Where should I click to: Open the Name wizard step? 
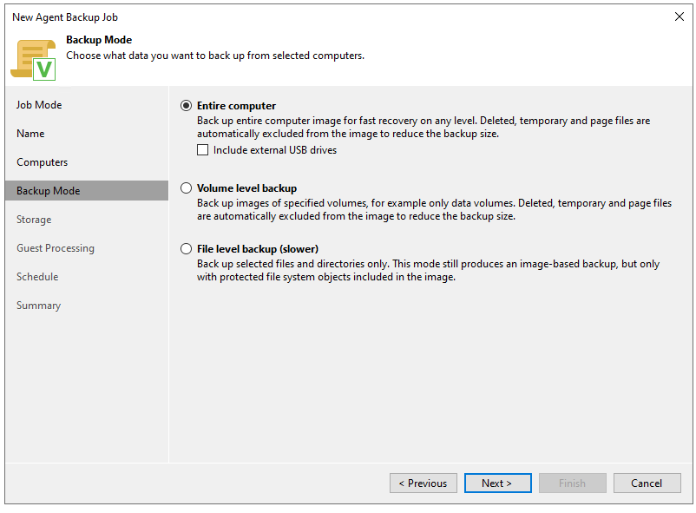coord(30,134)
